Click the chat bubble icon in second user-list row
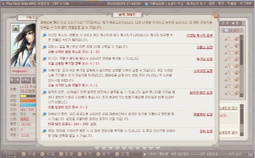255x158 pixels. pyautogui.click(x=232, y=46)
